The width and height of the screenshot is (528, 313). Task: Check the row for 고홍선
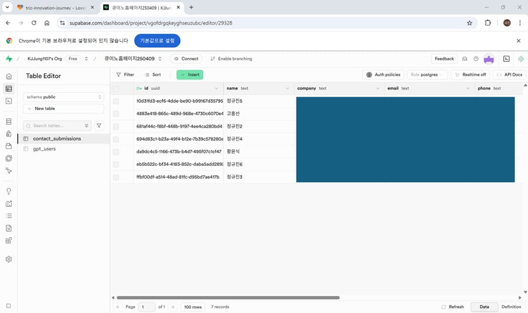(x=116, y=114)
